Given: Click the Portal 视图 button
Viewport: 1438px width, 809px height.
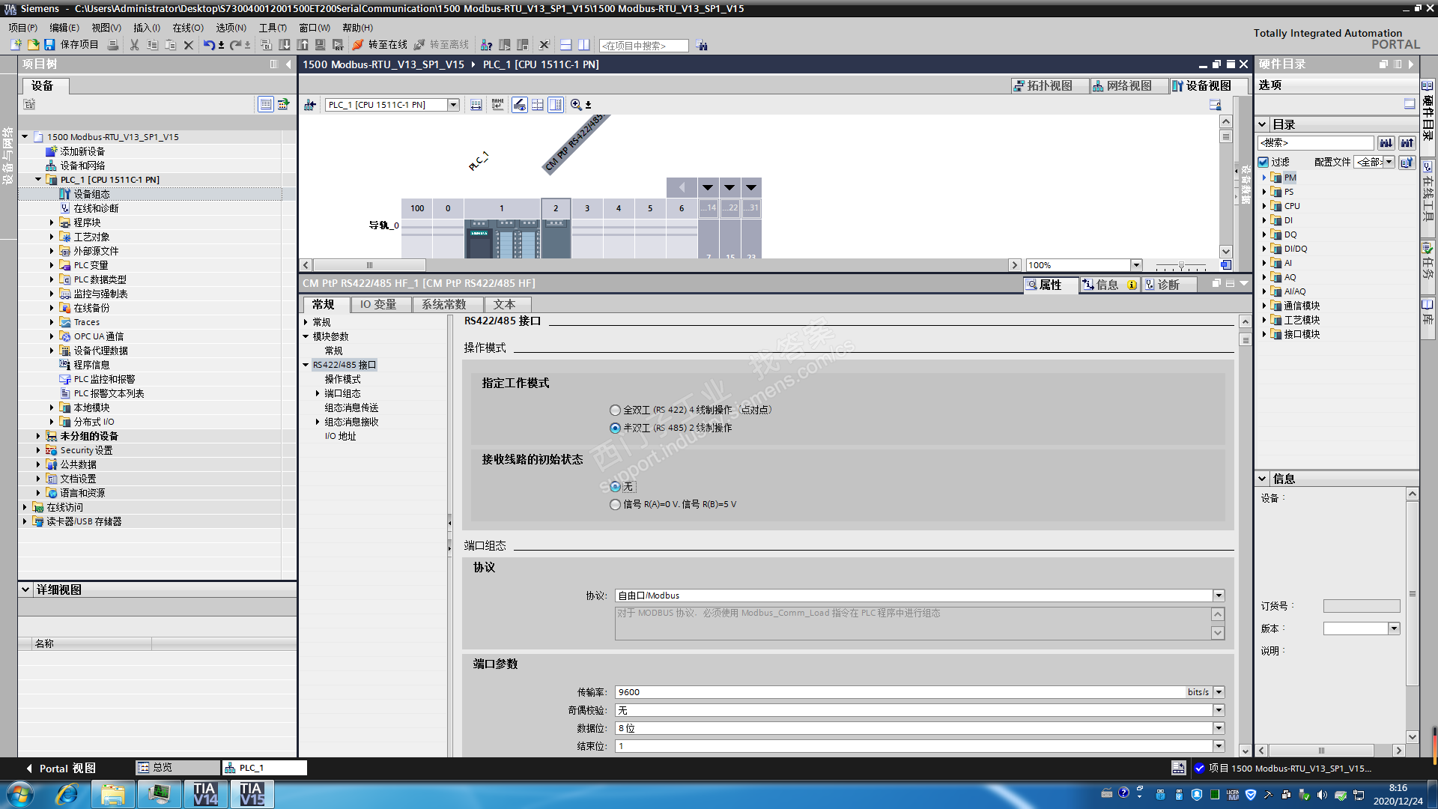Looking at the screenshot, I should point(61,769).
